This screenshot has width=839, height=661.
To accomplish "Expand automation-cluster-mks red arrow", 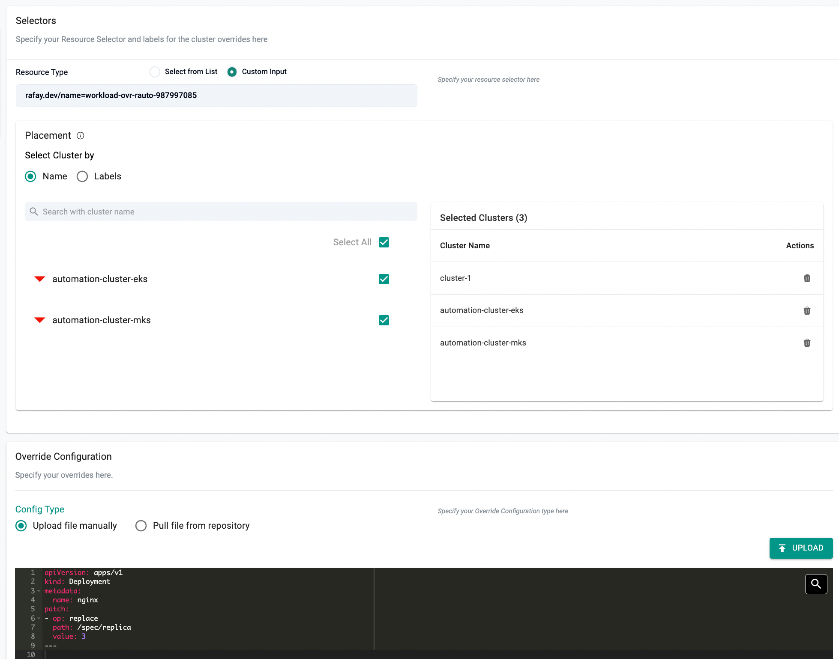I will [40, 320].
